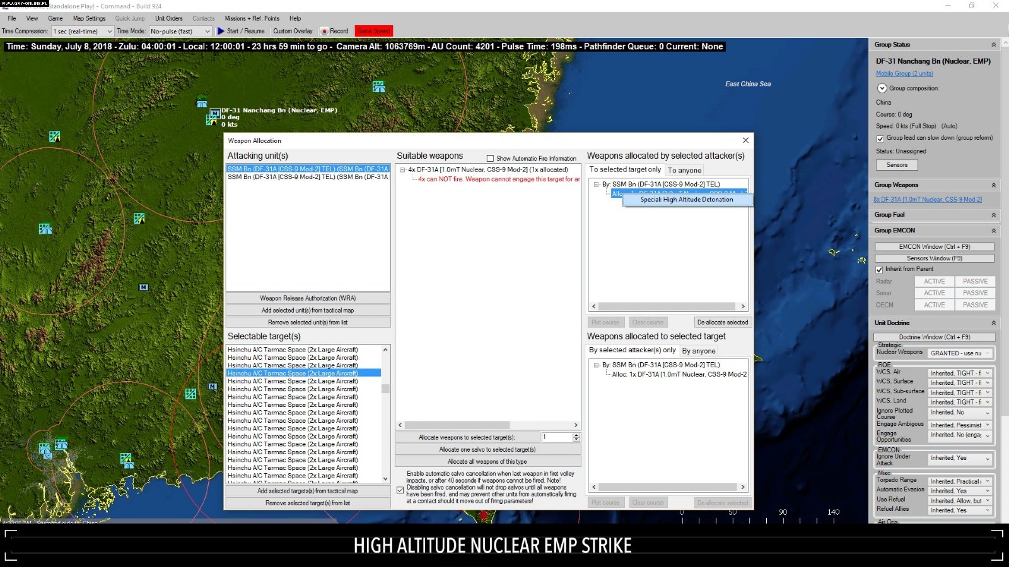Click the red Game Speed indicator

(373, 30)
